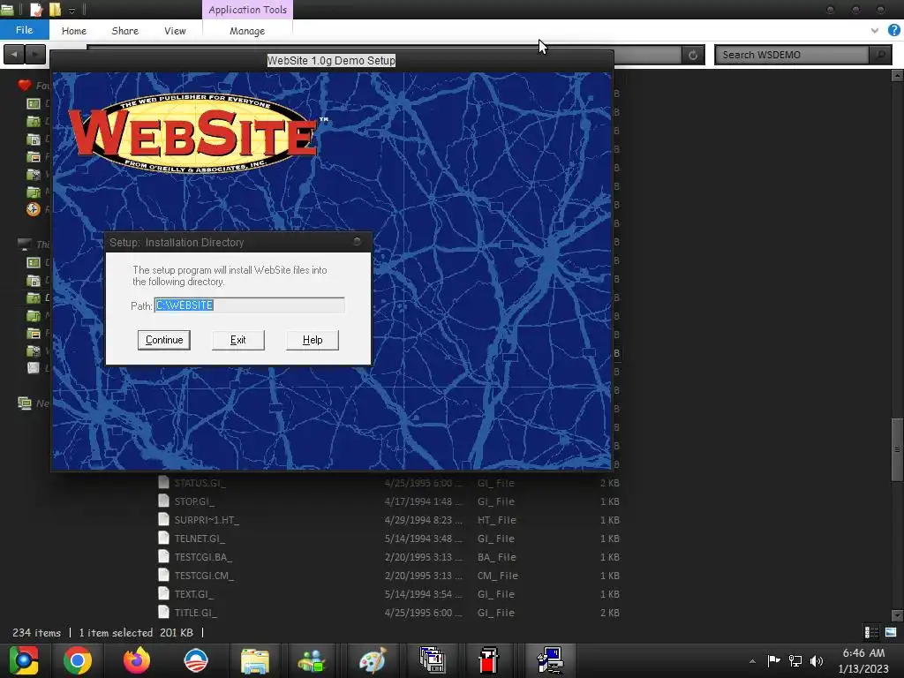The image size is (904, 678).
Task: Open Explorer Help via the question mark icon
Action: coord(893,30)
